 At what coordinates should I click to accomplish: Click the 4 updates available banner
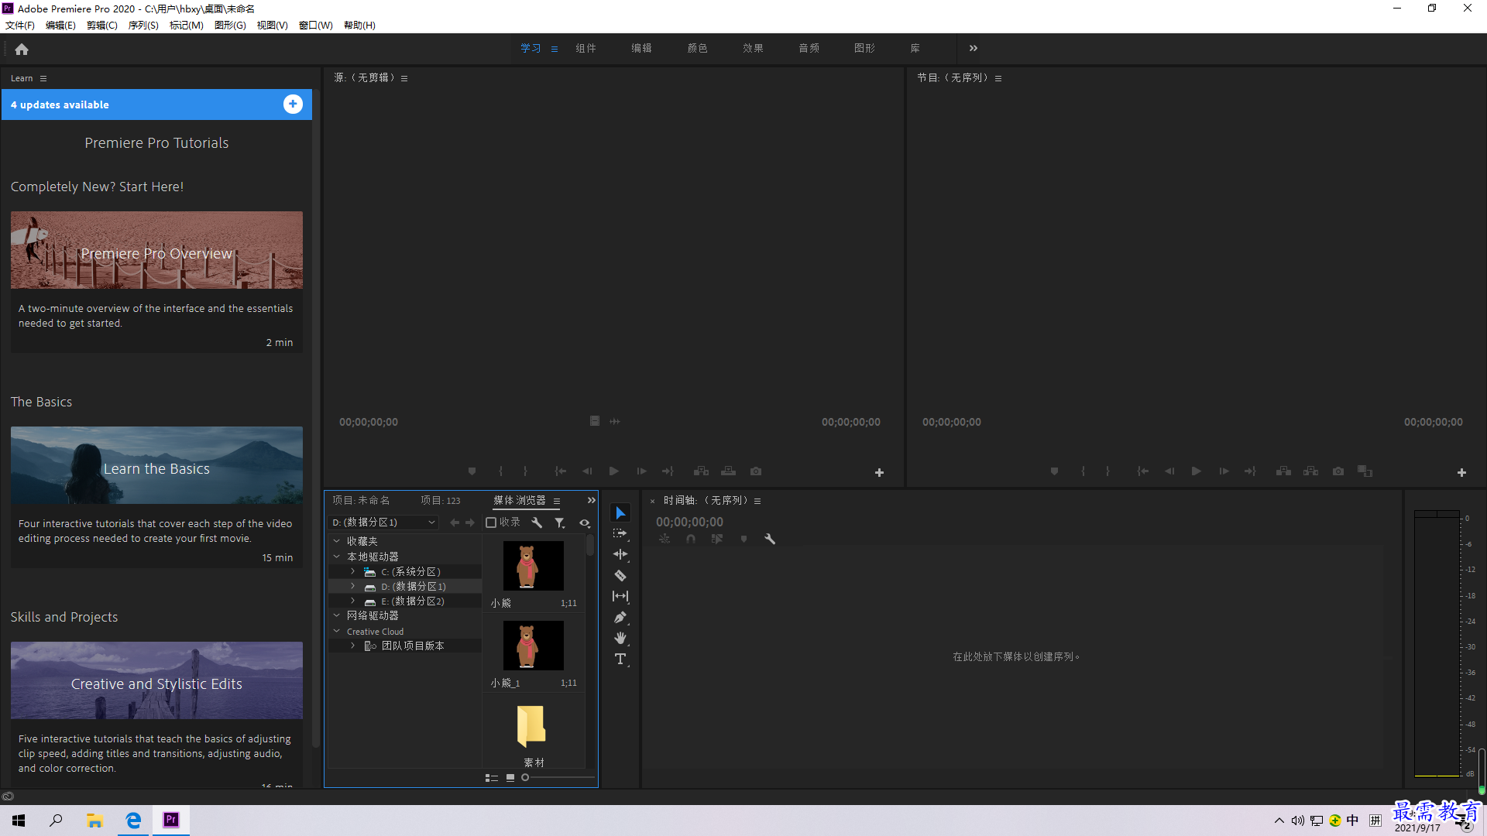click(156, 104)
